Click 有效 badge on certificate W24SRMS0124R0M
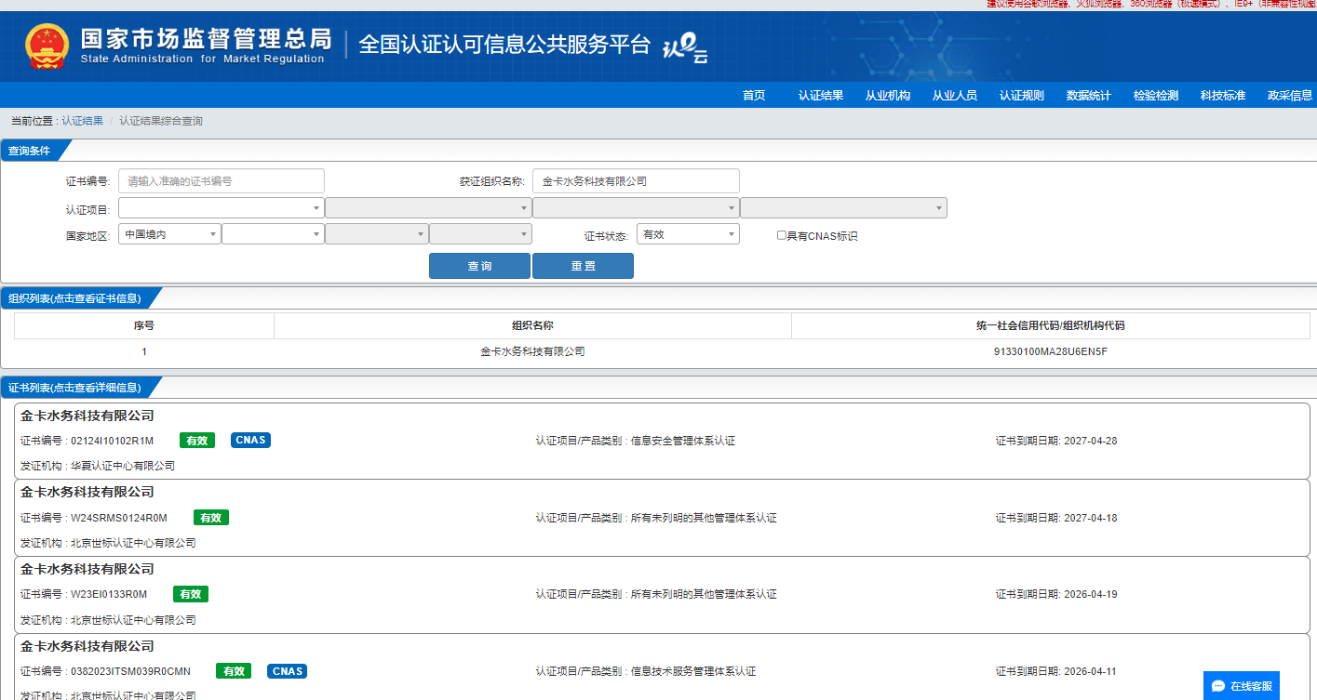Viewport: 1317px width, 700px height. point(210,518)
